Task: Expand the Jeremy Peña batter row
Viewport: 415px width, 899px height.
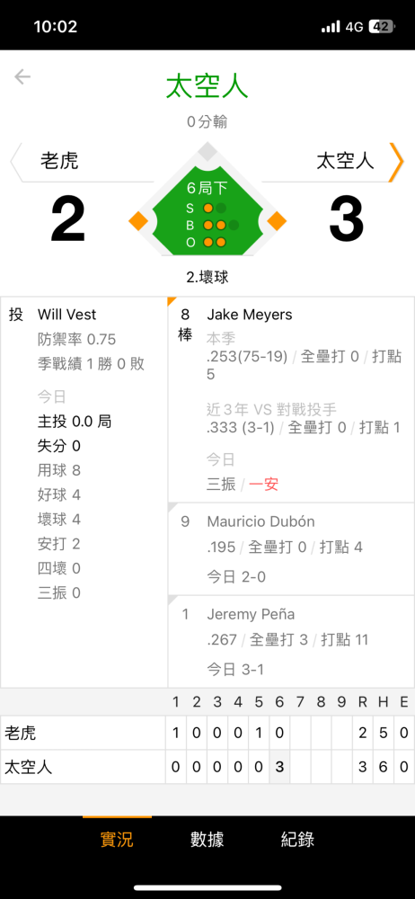Action: coord(291,642)
